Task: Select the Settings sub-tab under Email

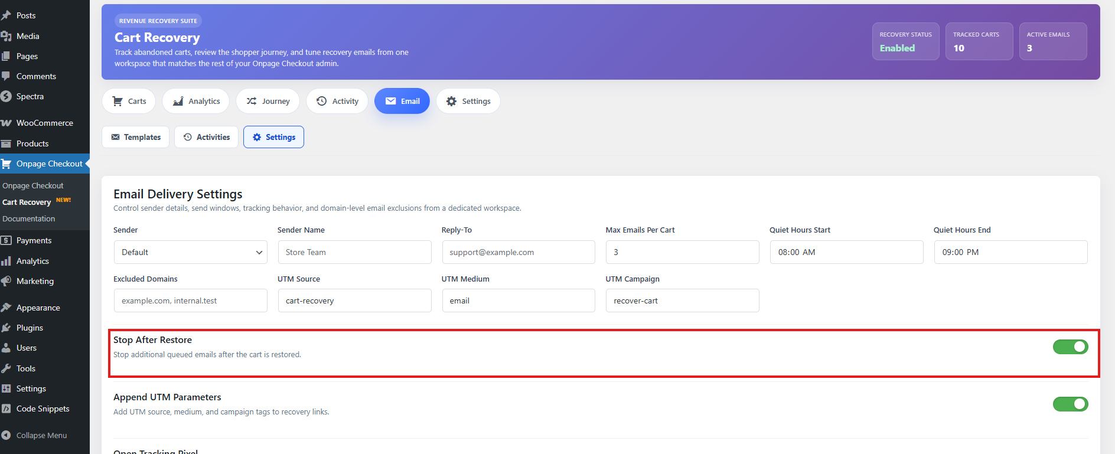Action: (x=274, y=137)
